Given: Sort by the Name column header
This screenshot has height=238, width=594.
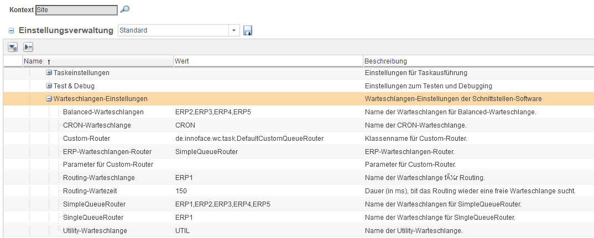Looking at the screenshot, I should 33,61.
